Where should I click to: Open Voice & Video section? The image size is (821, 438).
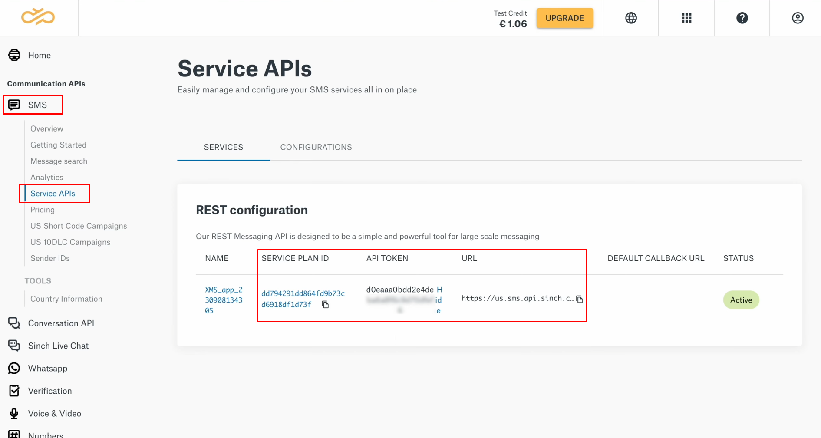click(55, 413)
